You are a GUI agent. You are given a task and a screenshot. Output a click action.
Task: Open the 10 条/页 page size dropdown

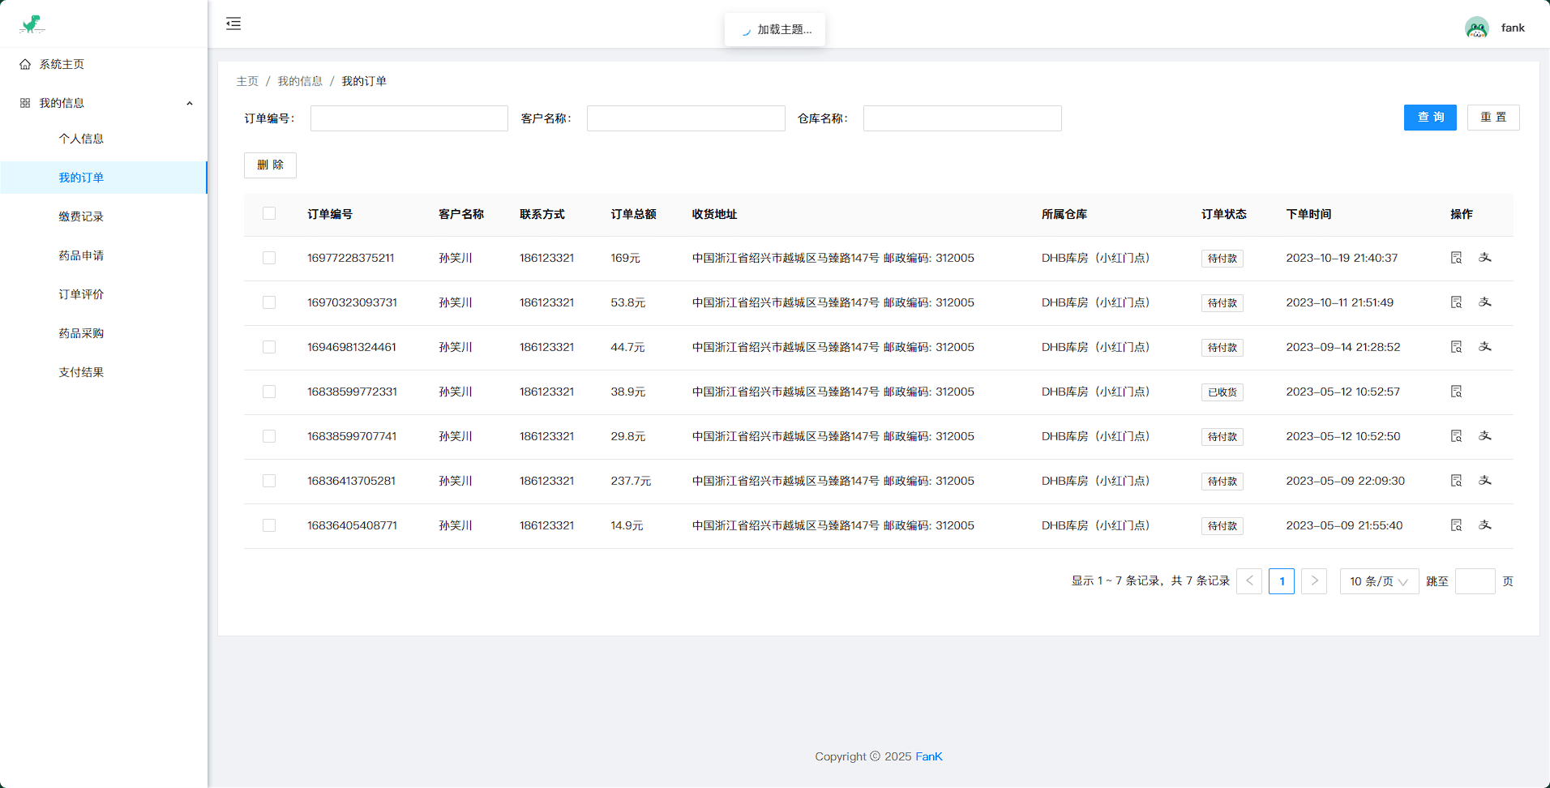[1378, 581]
